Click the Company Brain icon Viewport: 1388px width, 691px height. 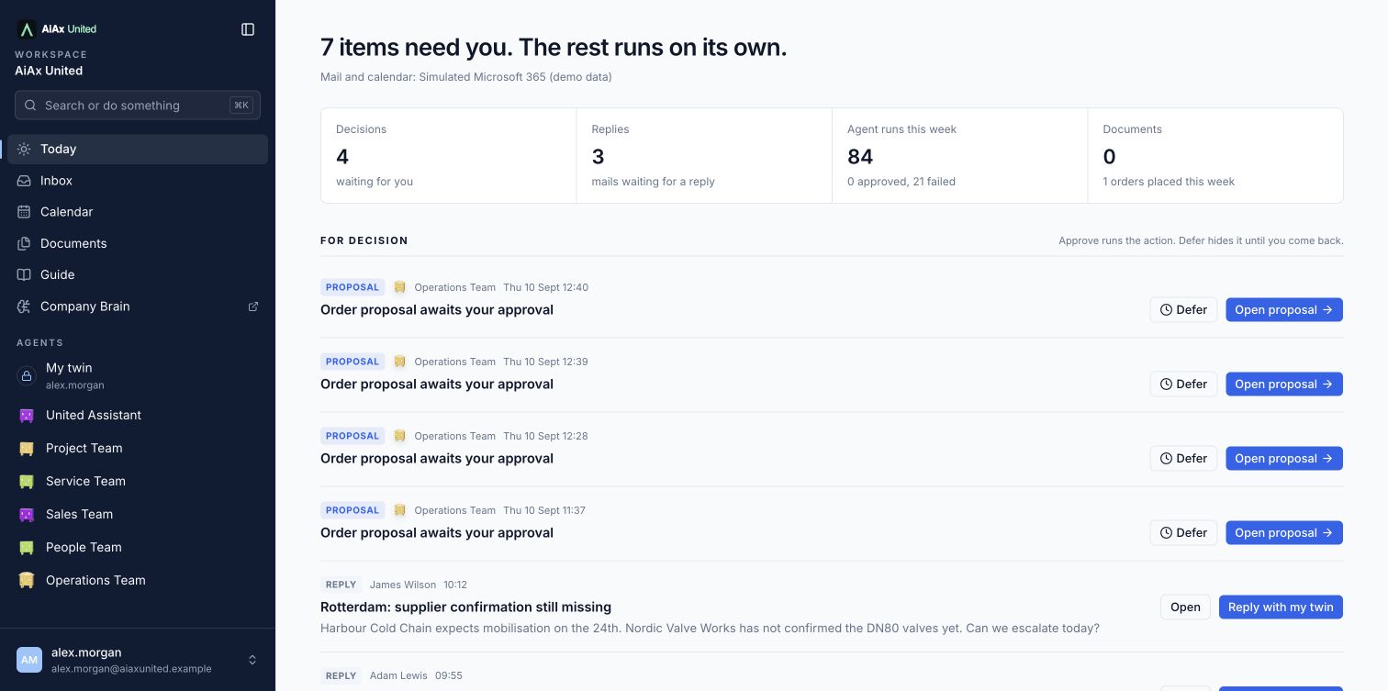tap(24, 306)
